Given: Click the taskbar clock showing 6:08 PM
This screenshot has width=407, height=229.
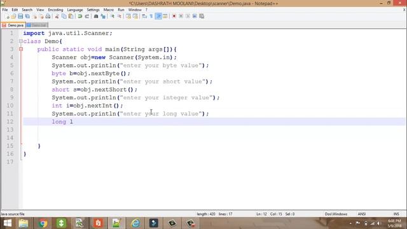Looking at the screenshot, I should click(394, 223).
